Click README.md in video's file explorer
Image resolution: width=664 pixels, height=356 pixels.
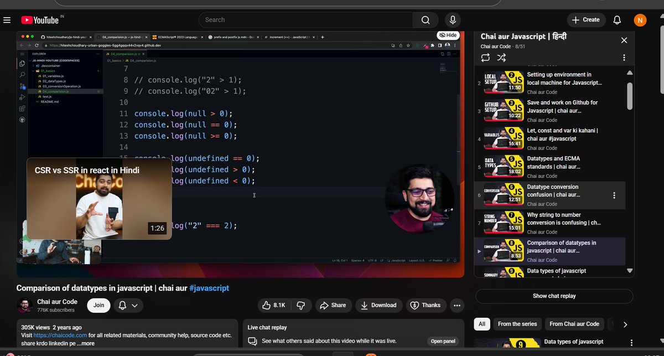tap(49, 101)
